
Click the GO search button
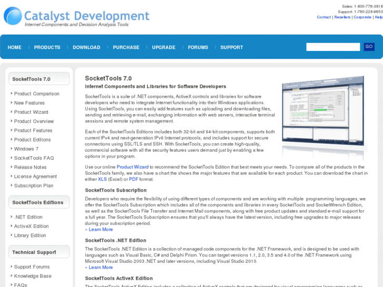point(369,47)
